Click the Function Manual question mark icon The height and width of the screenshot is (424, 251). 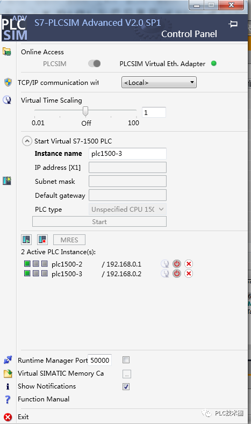(x=8, y=399)
